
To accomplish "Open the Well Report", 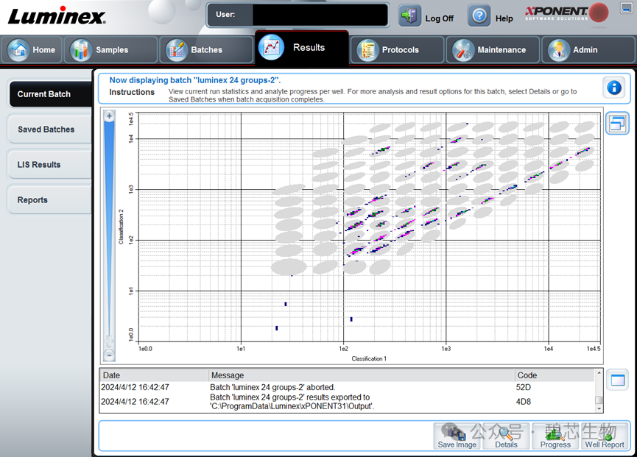I will (605, 436).
